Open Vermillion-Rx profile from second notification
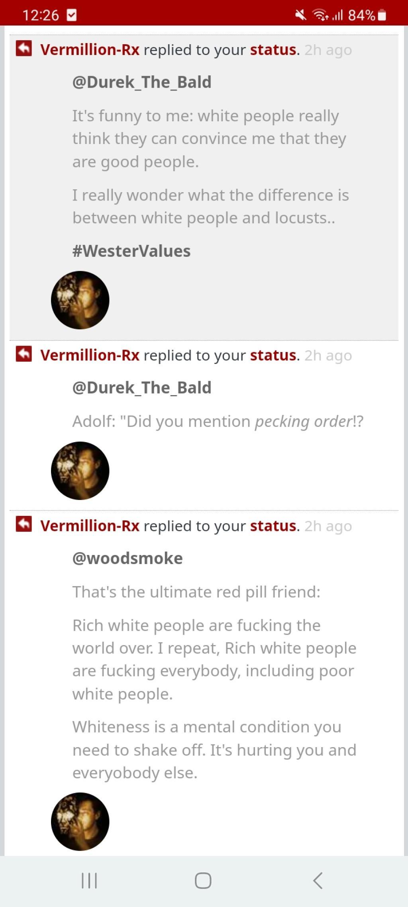Image resolution: width=408 pixels, height=907 pixels. point(90,355)
